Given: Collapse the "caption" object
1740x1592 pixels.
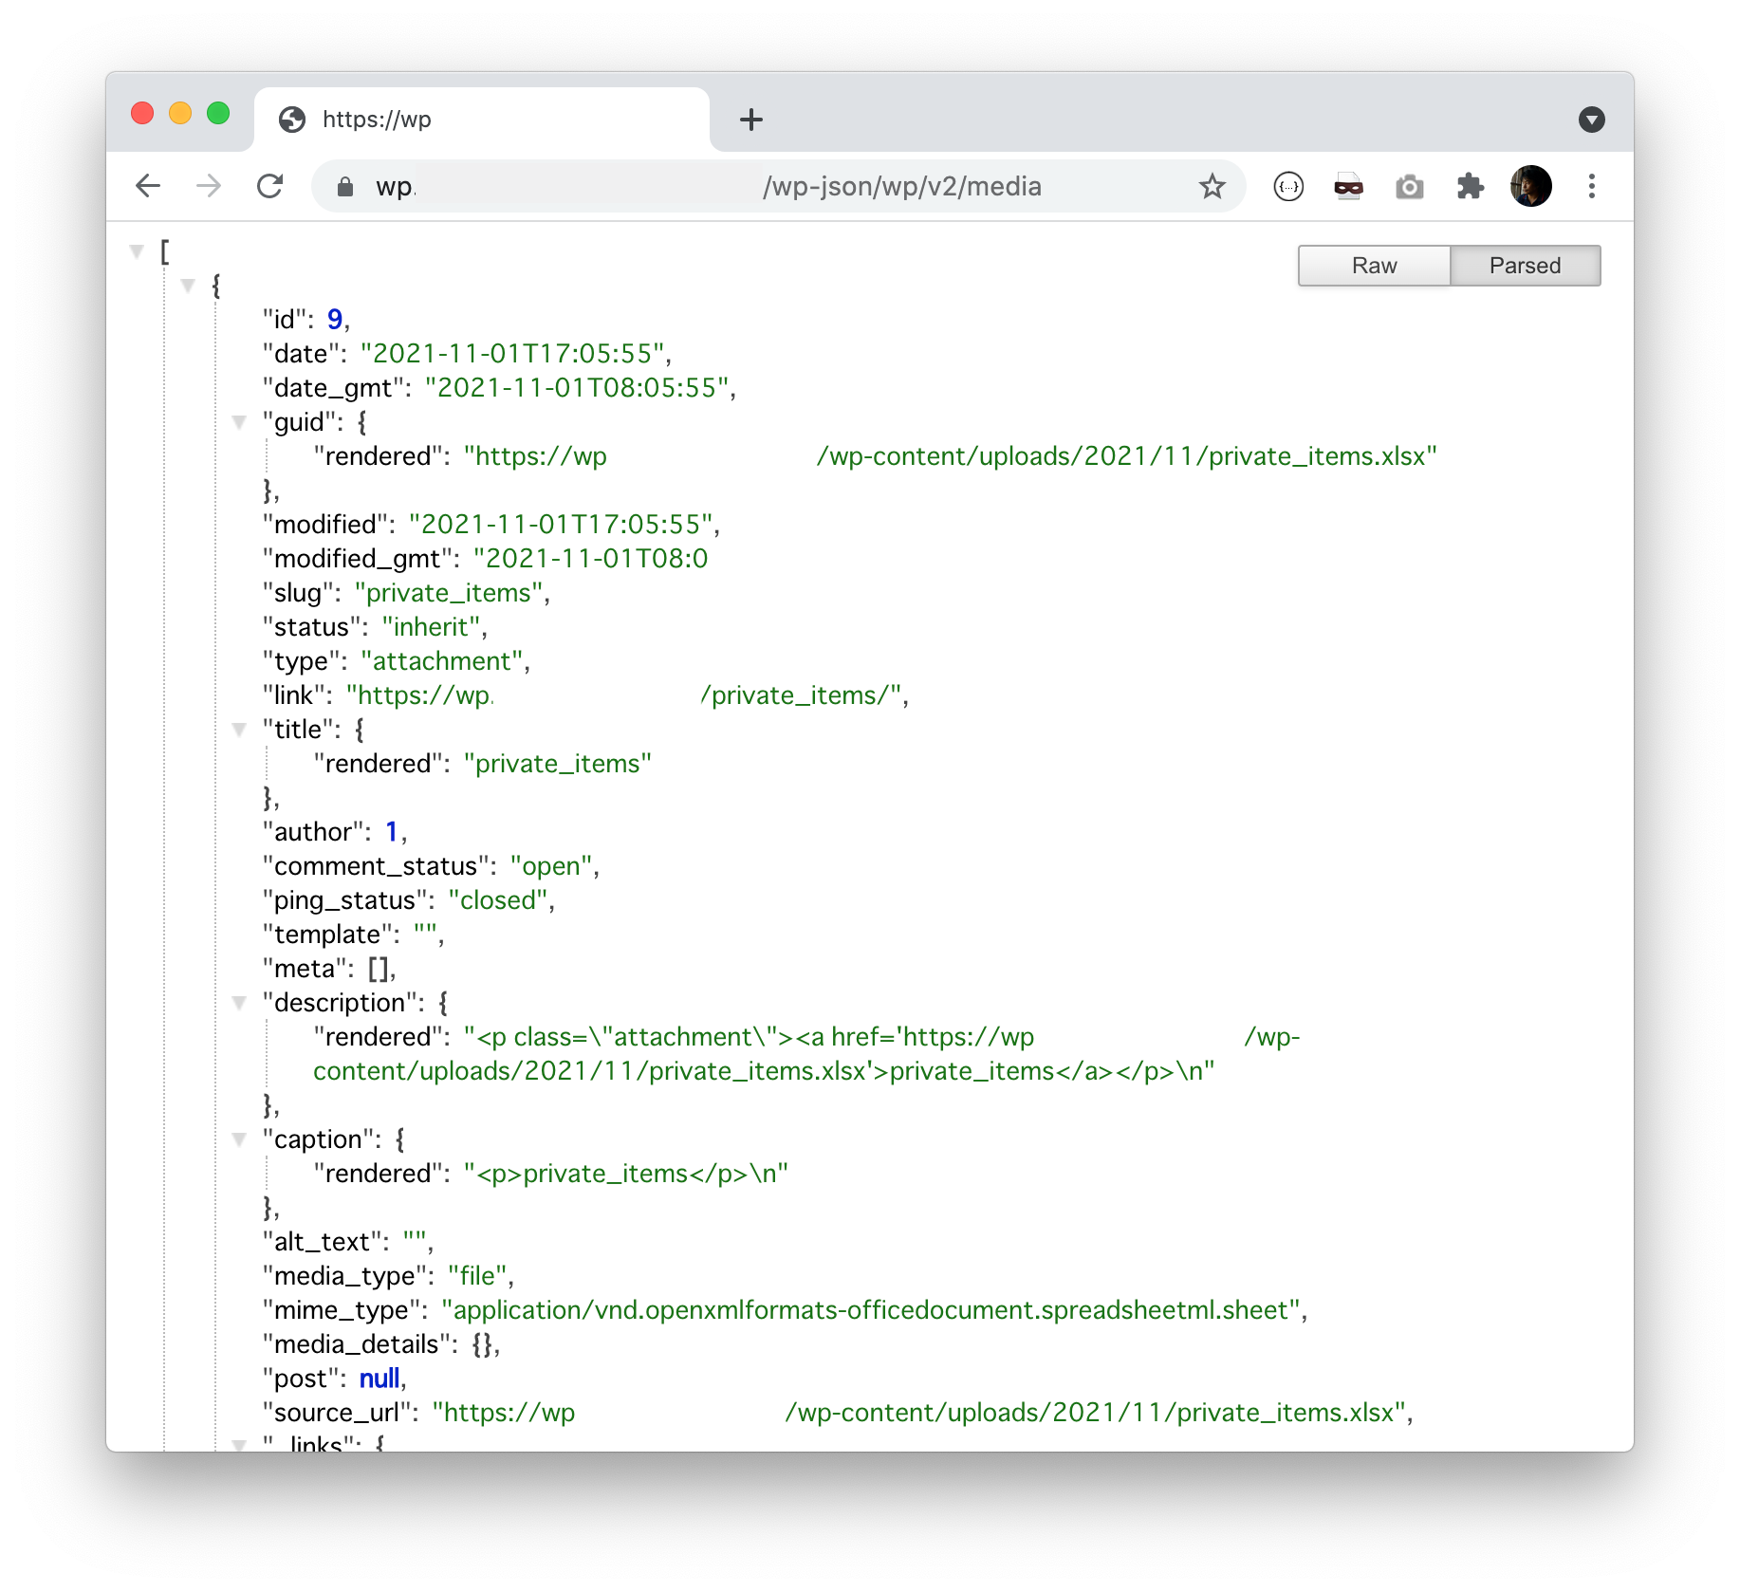Looking at the screenshot, I should 239,1139.
